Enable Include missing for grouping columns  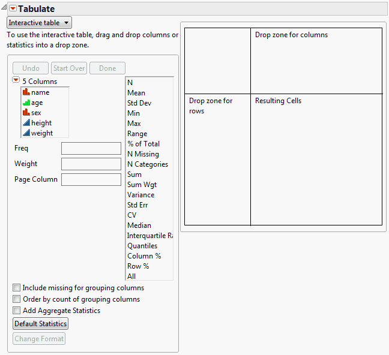[17, 288]
